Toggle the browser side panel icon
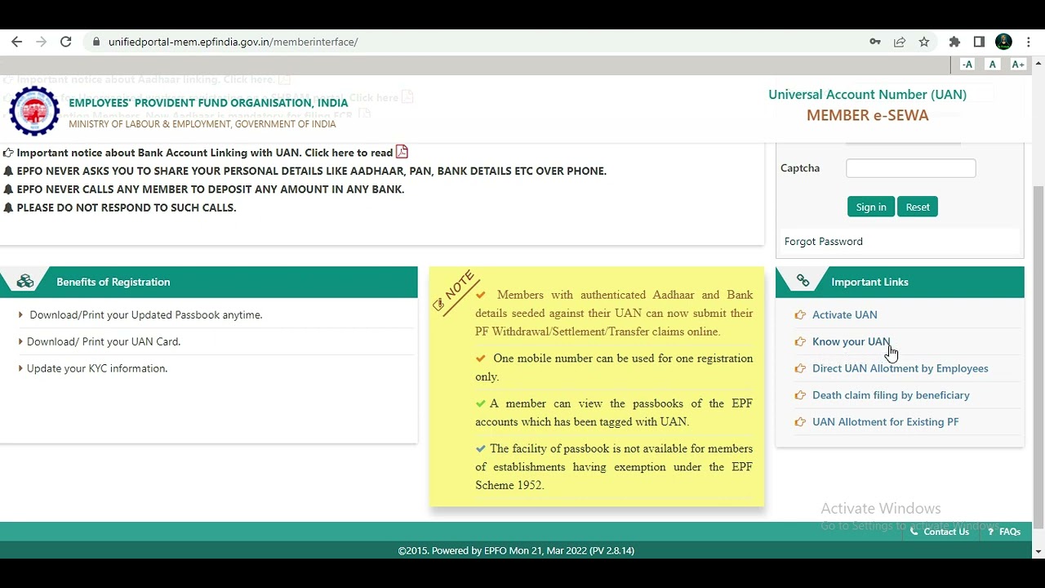1045x588 pixels. [x=979, y=42]
